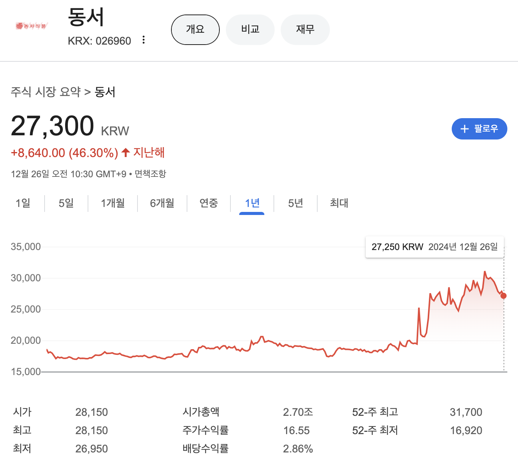Image resolution: width=518 pixels, height=465 pixels.
Task: Select the 연중 year-to-date range
Action: tap(209, 203)
